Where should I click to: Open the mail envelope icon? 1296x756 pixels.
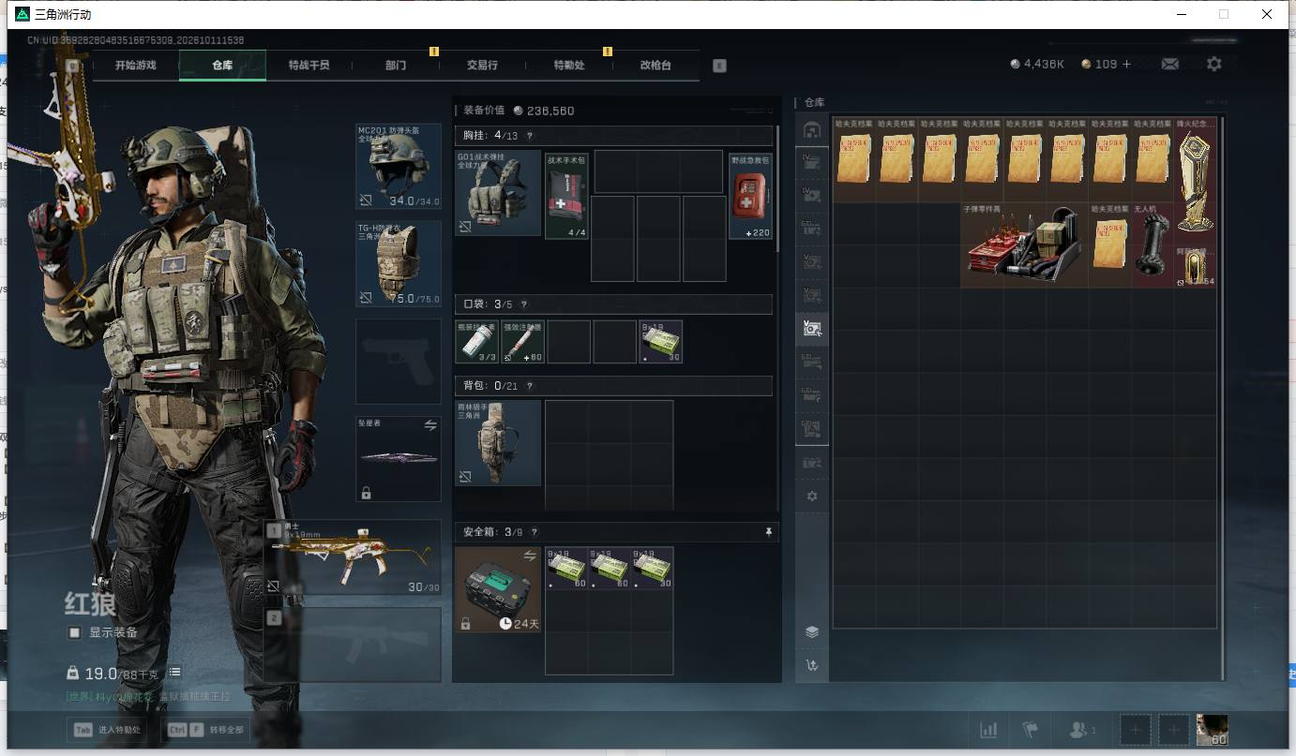(x=1170, y=64)
